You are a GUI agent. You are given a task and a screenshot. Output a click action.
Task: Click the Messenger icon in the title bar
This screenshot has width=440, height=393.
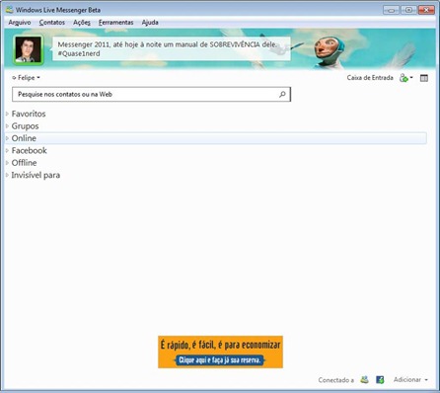(x=9, y=10)
